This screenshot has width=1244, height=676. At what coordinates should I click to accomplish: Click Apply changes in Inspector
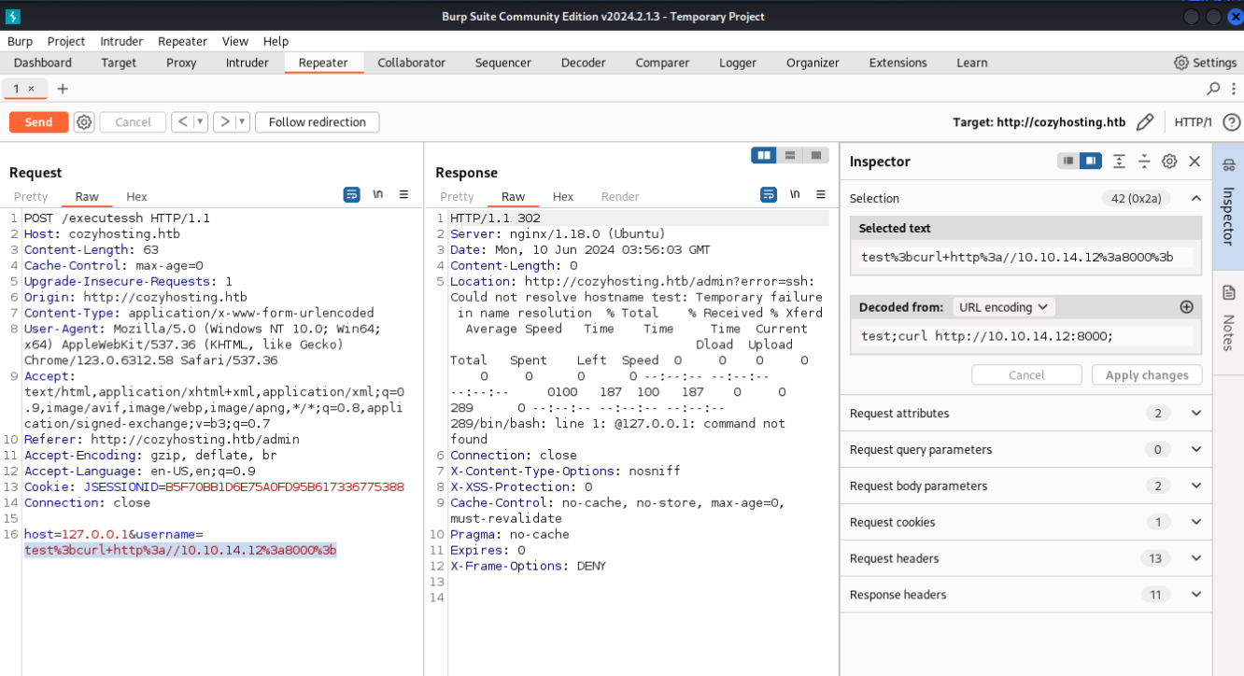coord(1147,374)
